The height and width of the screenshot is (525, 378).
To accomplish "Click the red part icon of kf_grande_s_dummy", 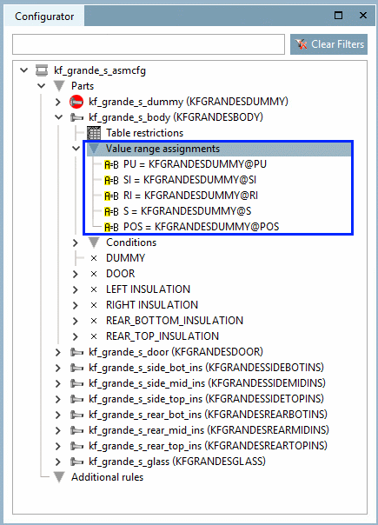I will [76, 102].
